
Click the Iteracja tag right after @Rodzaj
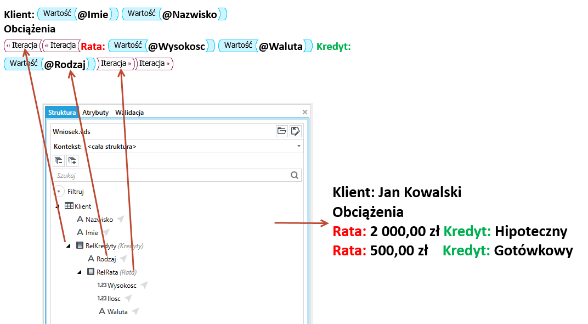click(x=115, y=64)
